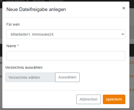134x110 pixels.
Task: Save the share via the orange speichern button
Action: click(x=114, y=99)
